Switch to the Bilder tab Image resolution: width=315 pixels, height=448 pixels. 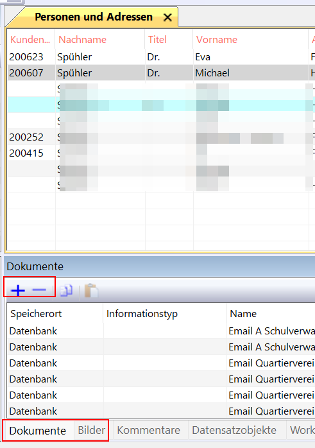pos(91,430)
